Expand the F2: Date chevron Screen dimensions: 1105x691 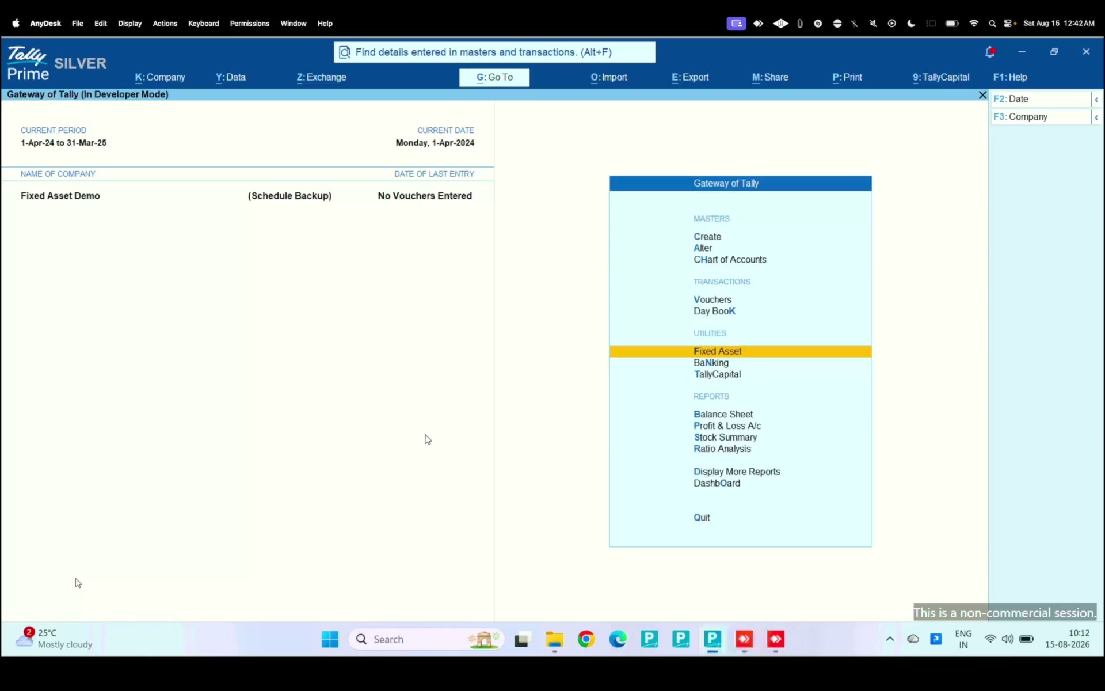coord(1096,100)
